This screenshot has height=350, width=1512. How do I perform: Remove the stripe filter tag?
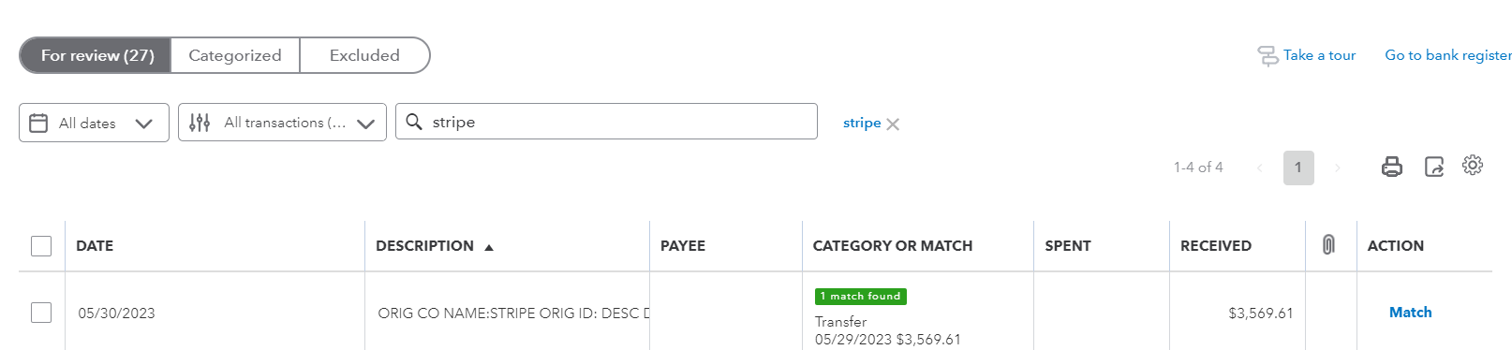(893, 124)
